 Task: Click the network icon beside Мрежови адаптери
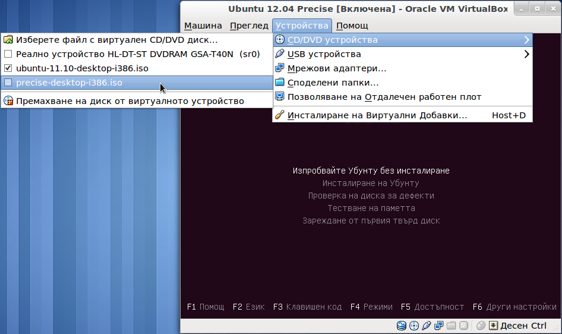click(x=280, y=68)
